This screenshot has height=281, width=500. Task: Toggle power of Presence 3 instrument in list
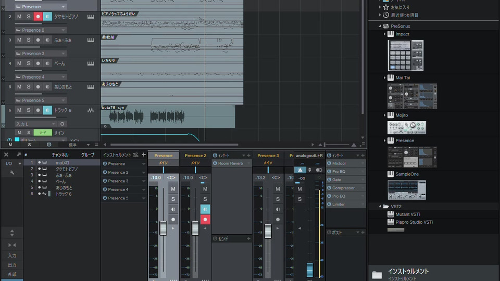(x=105, y=181)
